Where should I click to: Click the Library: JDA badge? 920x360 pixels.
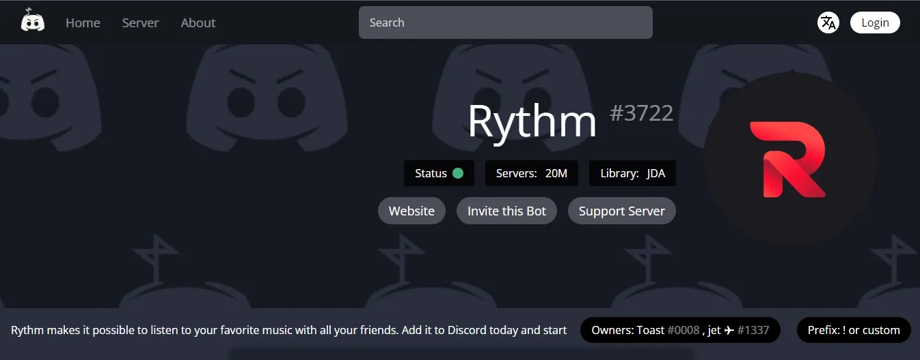pyautogui.click(x=632, y=173)
